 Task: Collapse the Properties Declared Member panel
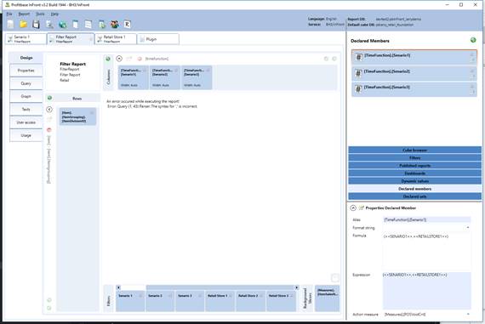tap(353, 208)
